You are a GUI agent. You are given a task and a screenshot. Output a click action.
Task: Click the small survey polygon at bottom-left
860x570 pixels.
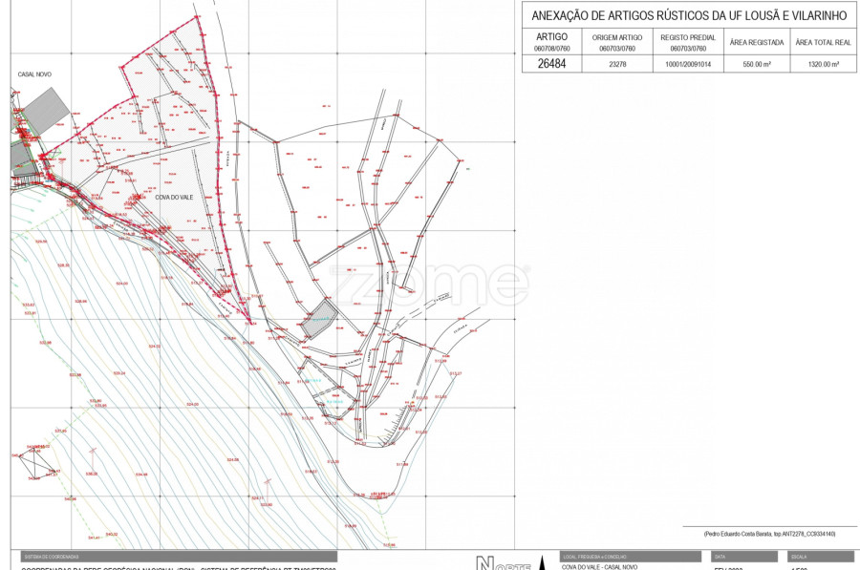(36, 463)
